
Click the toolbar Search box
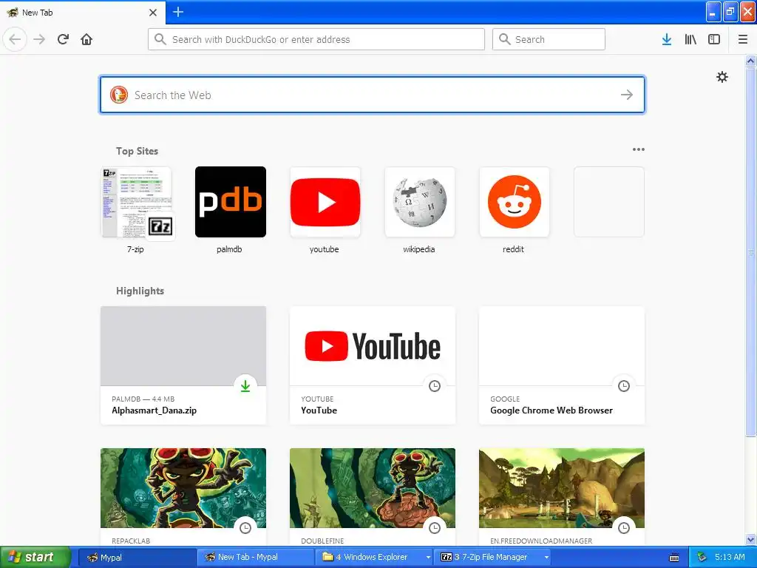[549, 39]
